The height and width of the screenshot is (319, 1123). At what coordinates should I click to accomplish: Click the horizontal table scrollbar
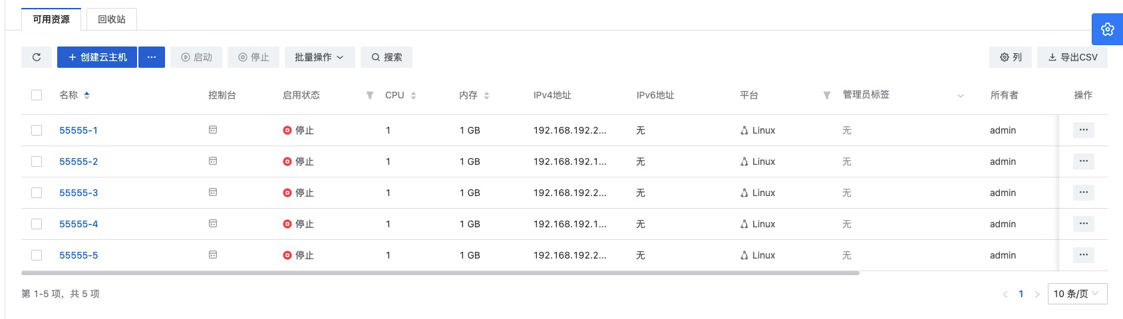[440, 273]
